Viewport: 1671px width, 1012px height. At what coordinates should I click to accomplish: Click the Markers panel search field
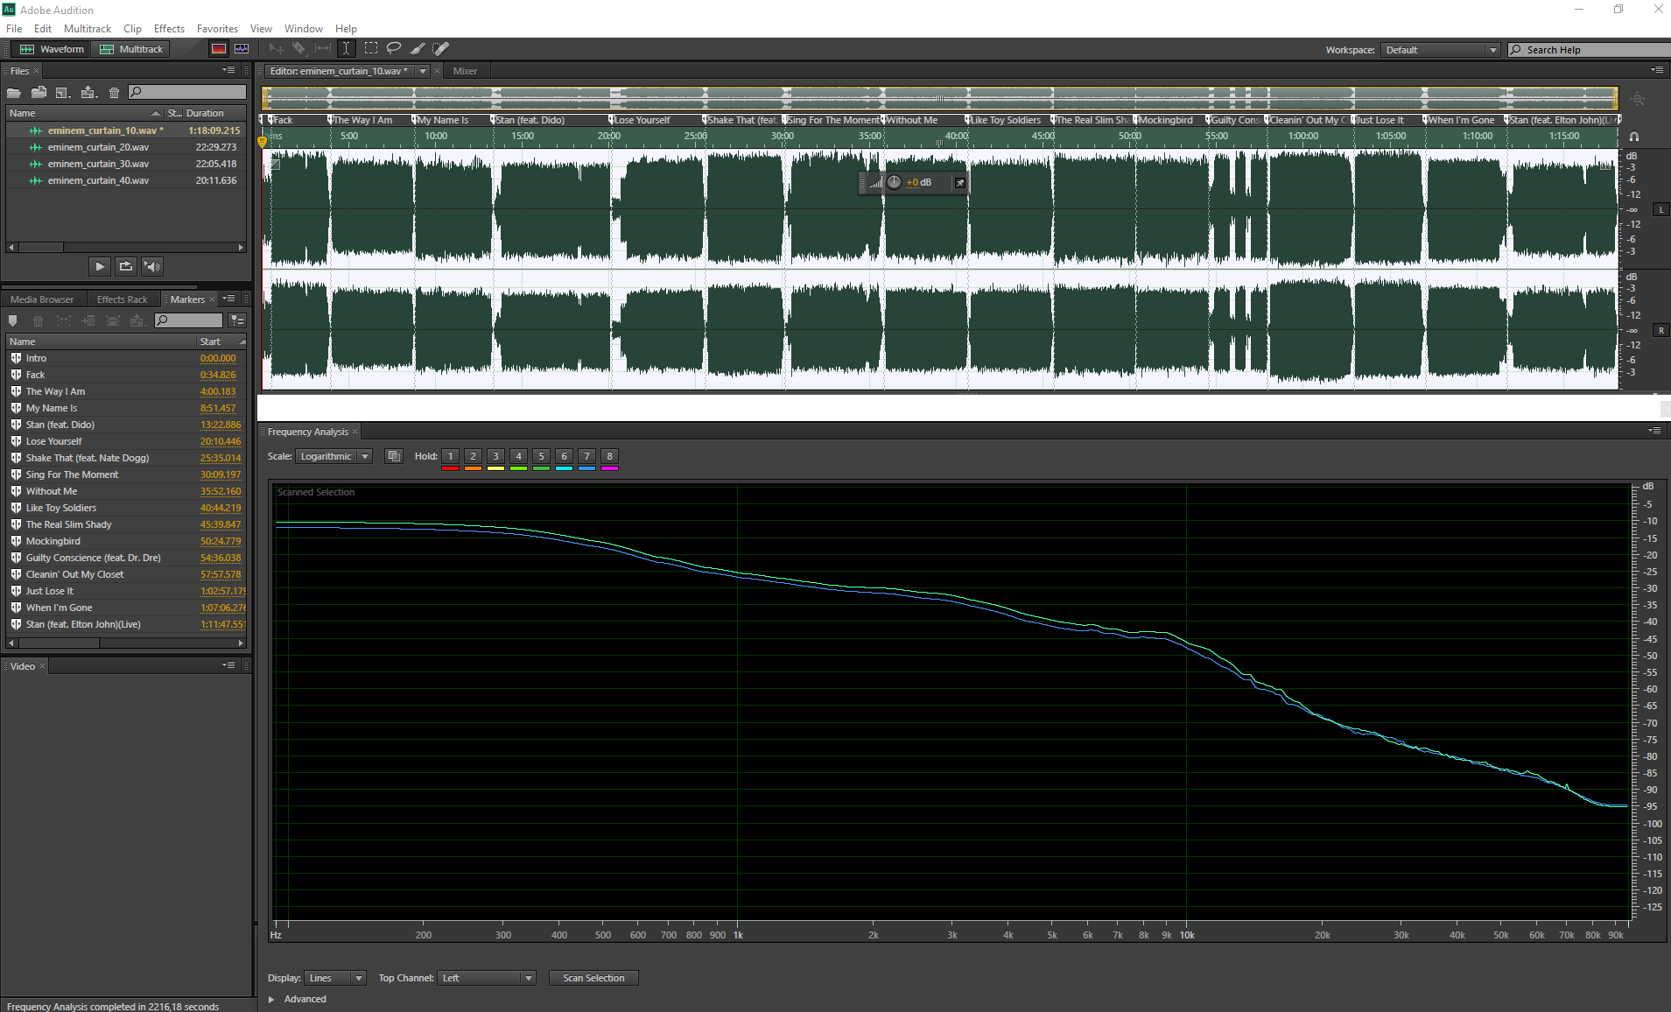click(189, 320)
